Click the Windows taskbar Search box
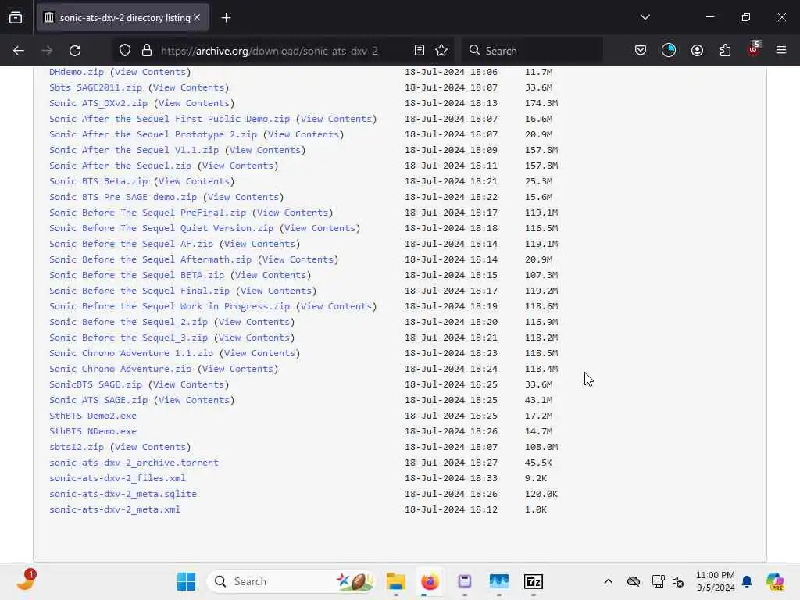The width and height of the screenshot is (800, 600). point(291,581)
